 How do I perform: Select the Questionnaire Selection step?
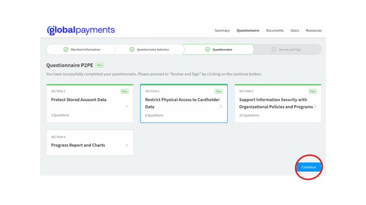(149, 50)
